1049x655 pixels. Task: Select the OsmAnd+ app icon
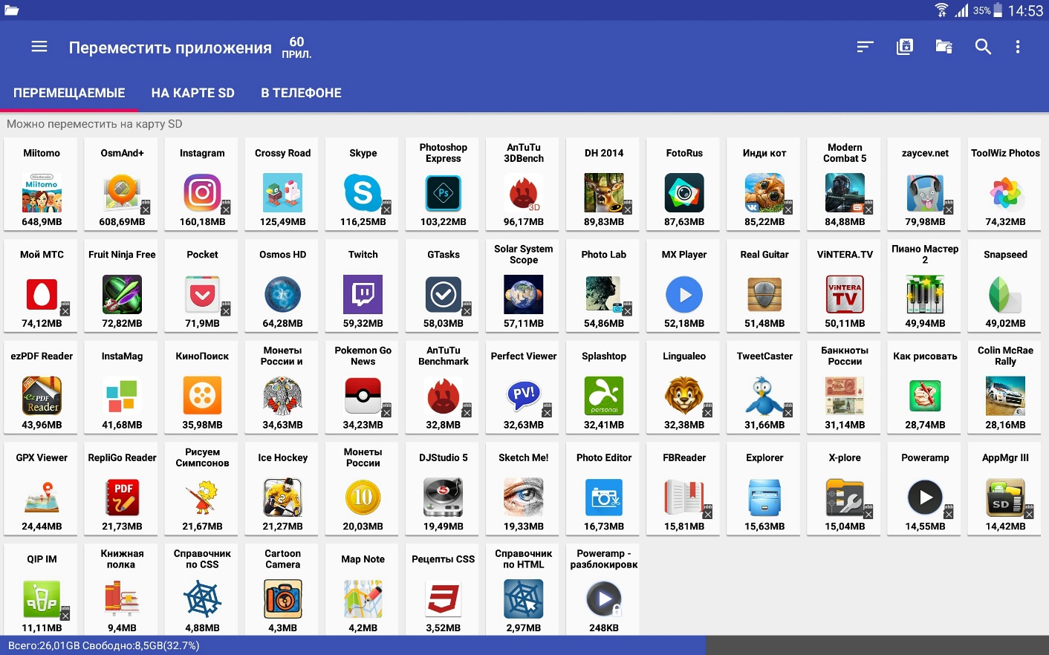coord(122,193)
